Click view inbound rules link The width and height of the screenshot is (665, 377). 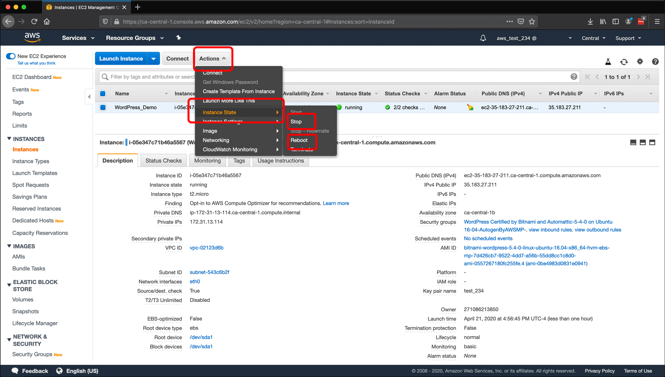pos(550,230)
